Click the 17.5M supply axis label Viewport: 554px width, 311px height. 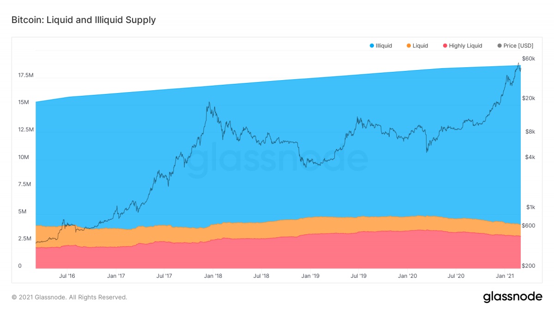tap(25, 75)
